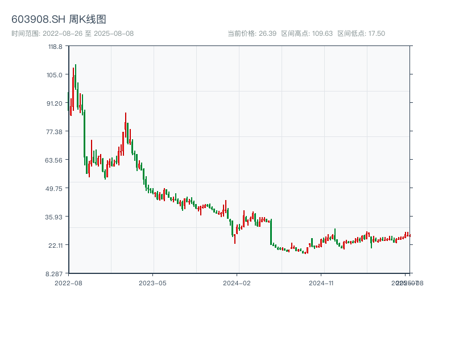Select the 2023-05 x-axis date label
Screen dimensions: 455x341
point(152,282)
